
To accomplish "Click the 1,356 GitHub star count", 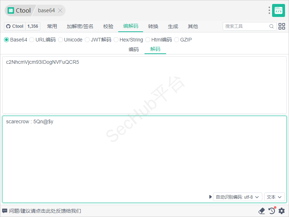I will point(33,26).
